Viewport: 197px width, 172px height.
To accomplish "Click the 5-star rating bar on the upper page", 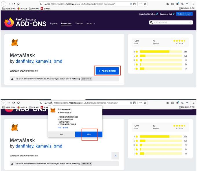I will tap(161, 52).
